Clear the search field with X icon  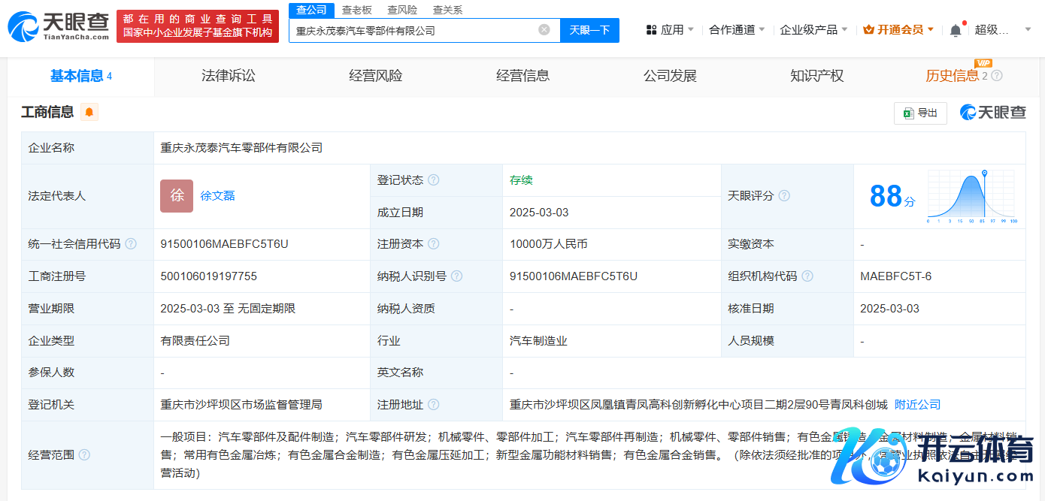tap(544, 30)
